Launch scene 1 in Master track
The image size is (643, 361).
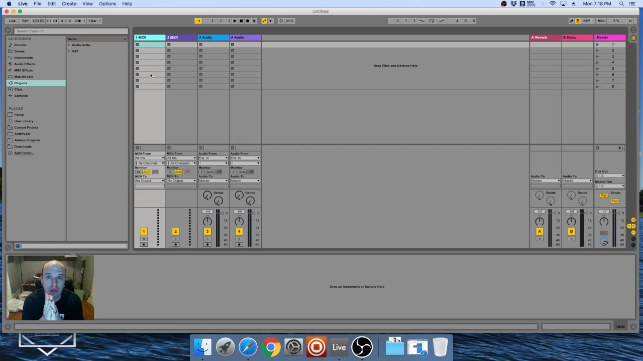(597, 45)
